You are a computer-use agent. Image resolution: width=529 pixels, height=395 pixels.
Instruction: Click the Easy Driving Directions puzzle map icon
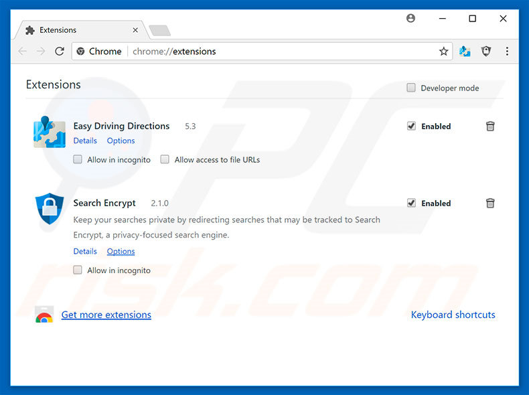pyautogui.click(x=50, y=133)
